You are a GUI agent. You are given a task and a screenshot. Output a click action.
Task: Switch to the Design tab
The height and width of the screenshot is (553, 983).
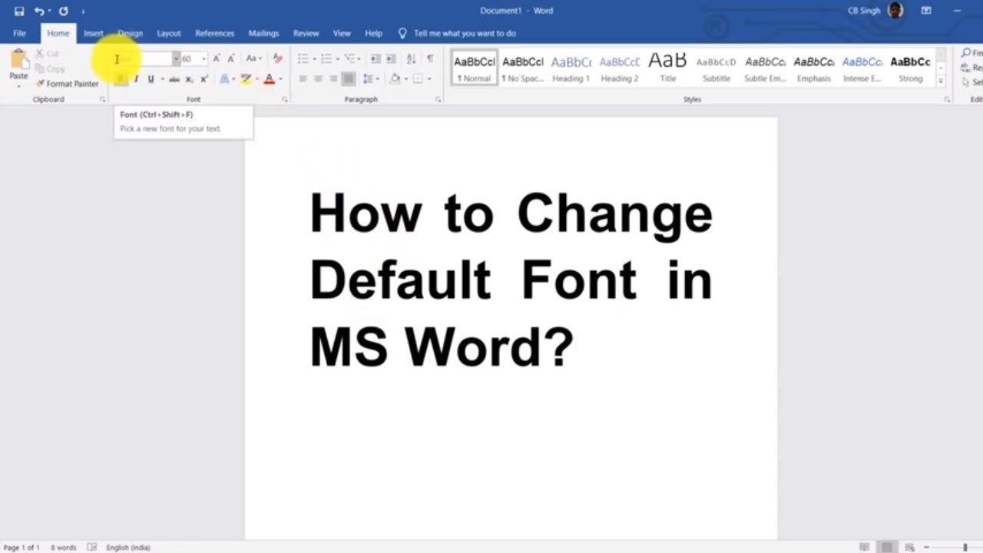point(130,33)
